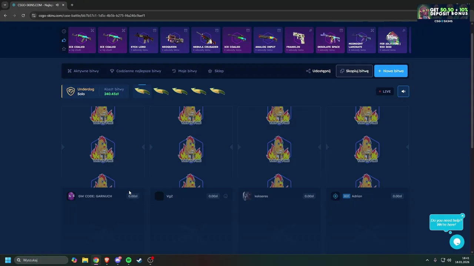Image resolution: width=474 pixels, height=266 pixels.
Task: View site information icon in address bar
Action: coord(34,16)
